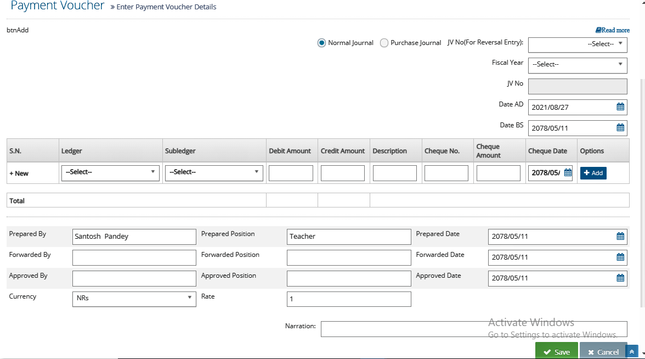Click the Description input field
This screenshot has height=359, width=645.
click(x=394, y=173)
